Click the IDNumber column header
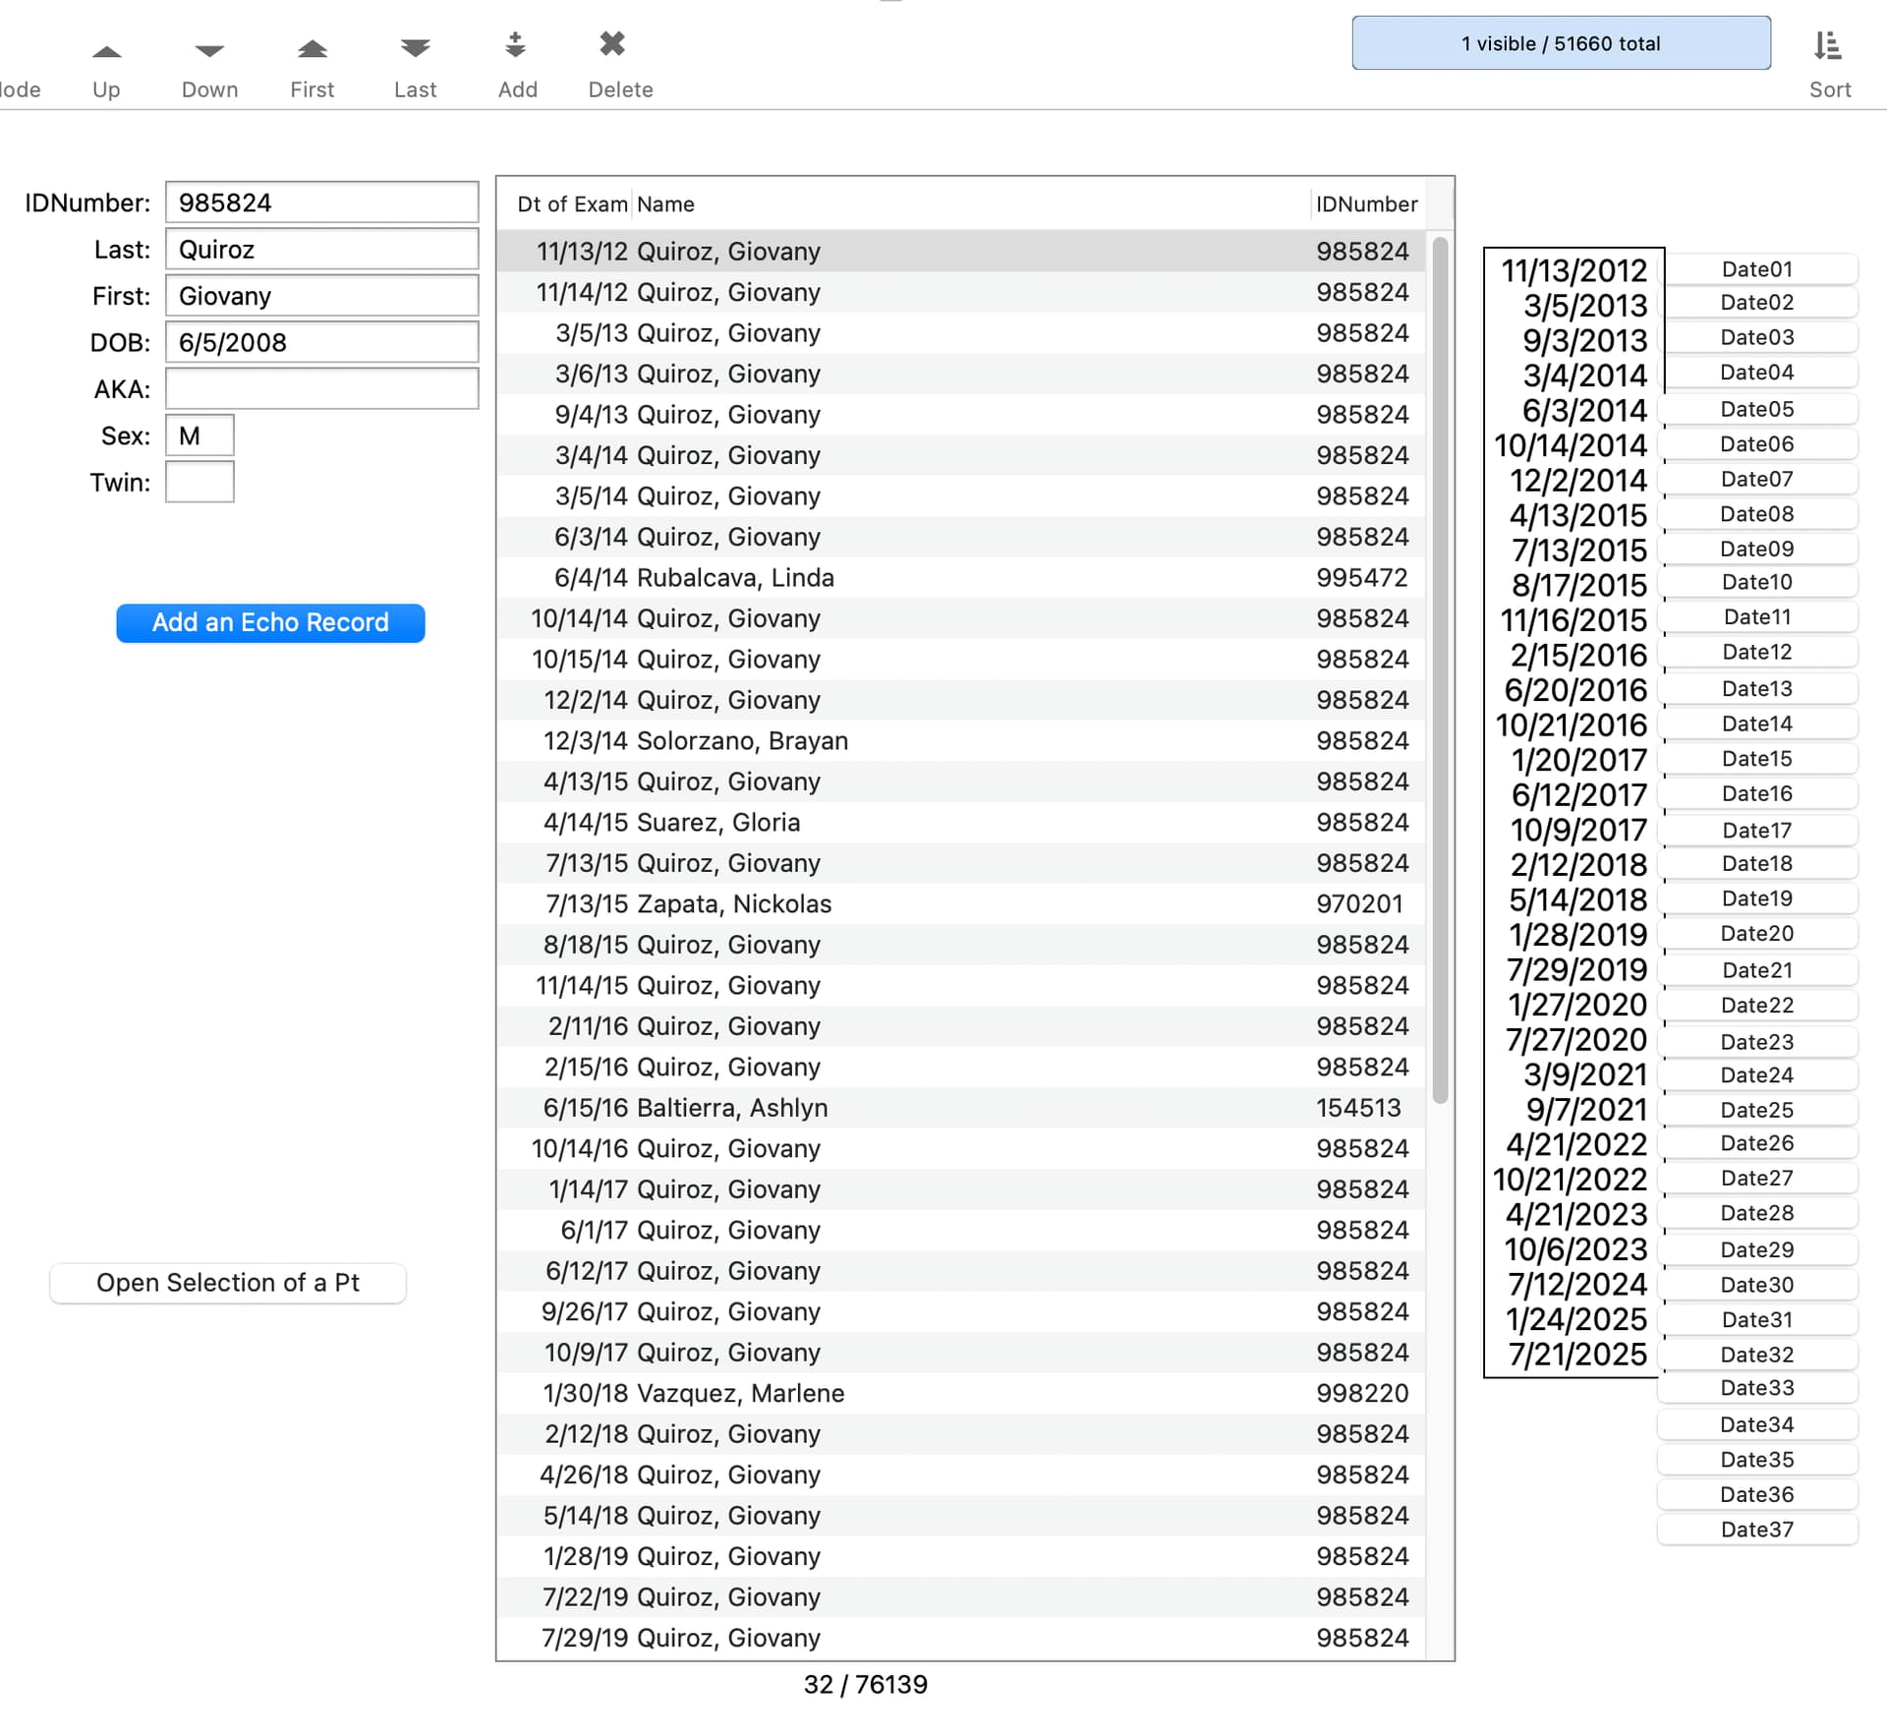Image resolution: width=1887 pixels, height=1736 pixels. tap(1366, 204)
